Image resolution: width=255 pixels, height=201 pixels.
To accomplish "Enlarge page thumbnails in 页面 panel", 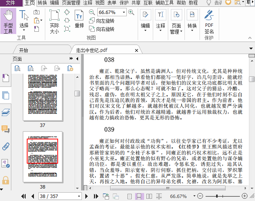I will (x=17, y=68).
